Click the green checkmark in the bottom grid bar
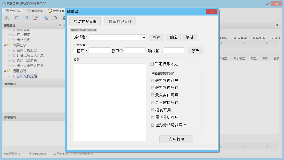This screenshot has width=284, height=160. coord(244,147)
